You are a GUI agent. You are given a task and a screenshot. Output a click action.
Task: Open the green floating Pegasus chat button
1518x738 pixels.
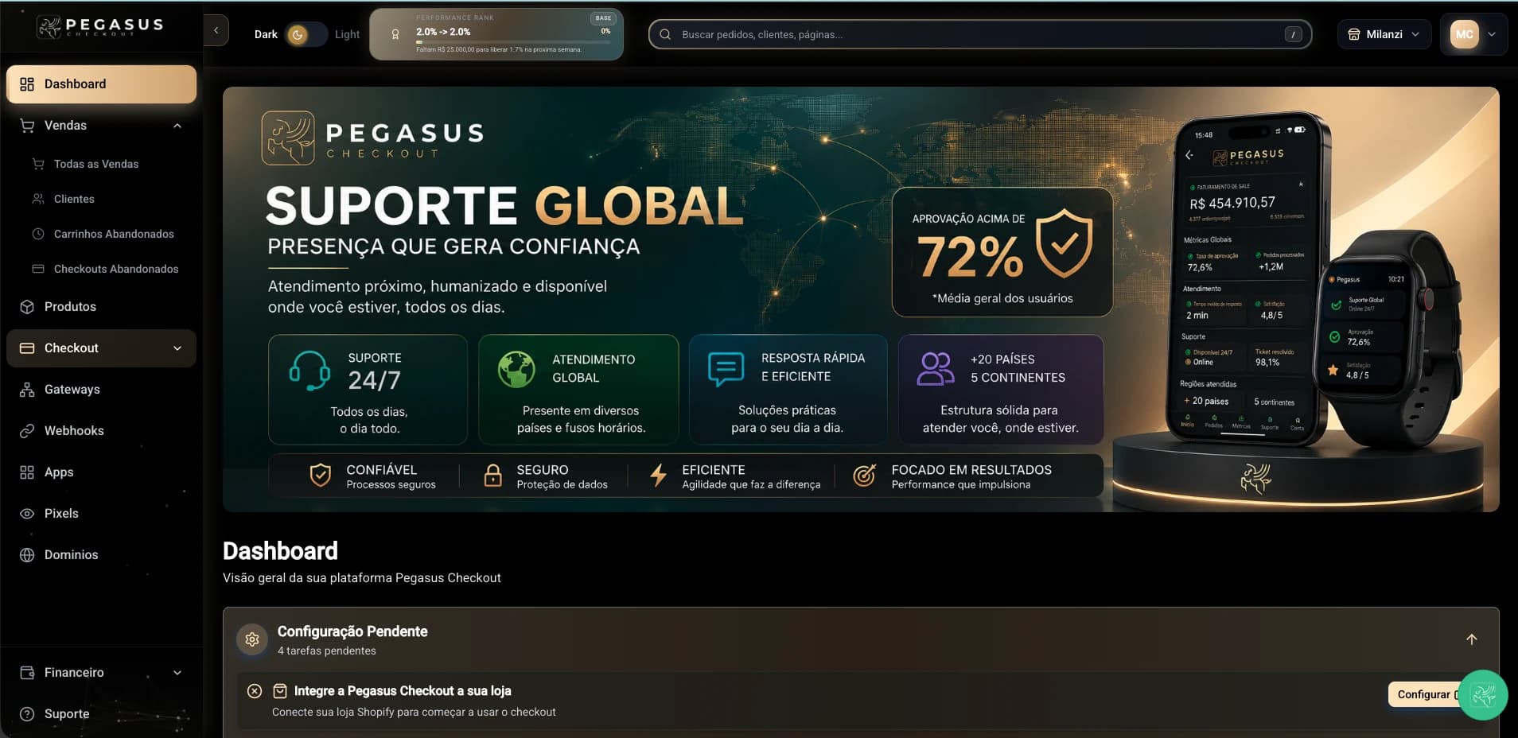point(1484,695)
